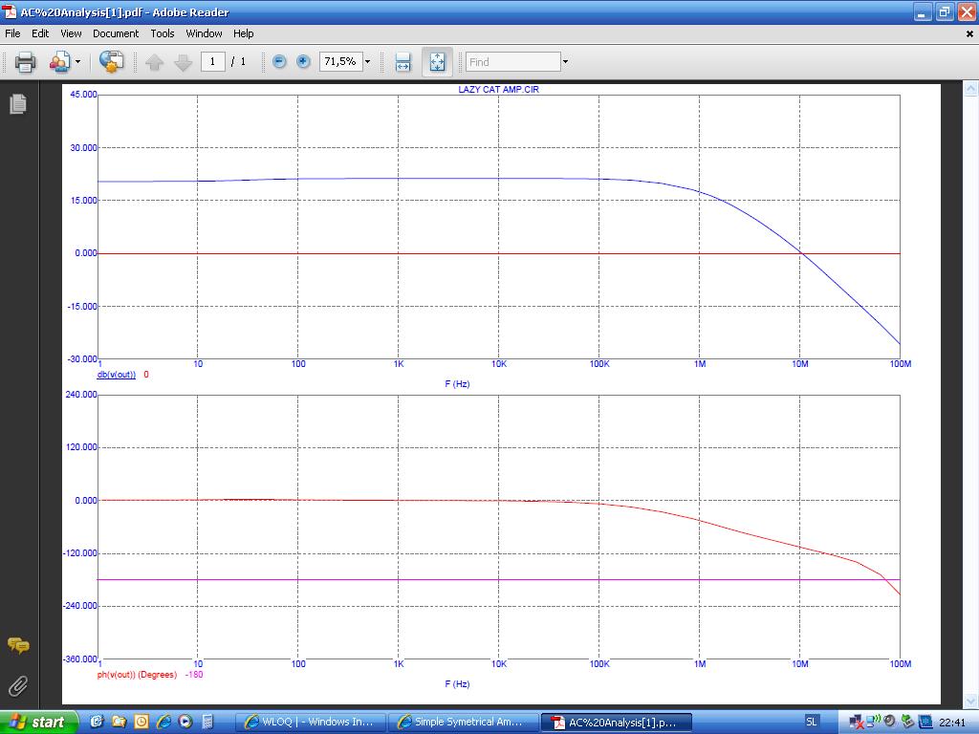
Task: Expand the Find options dropdown arrow
Action: coord(565,62)
